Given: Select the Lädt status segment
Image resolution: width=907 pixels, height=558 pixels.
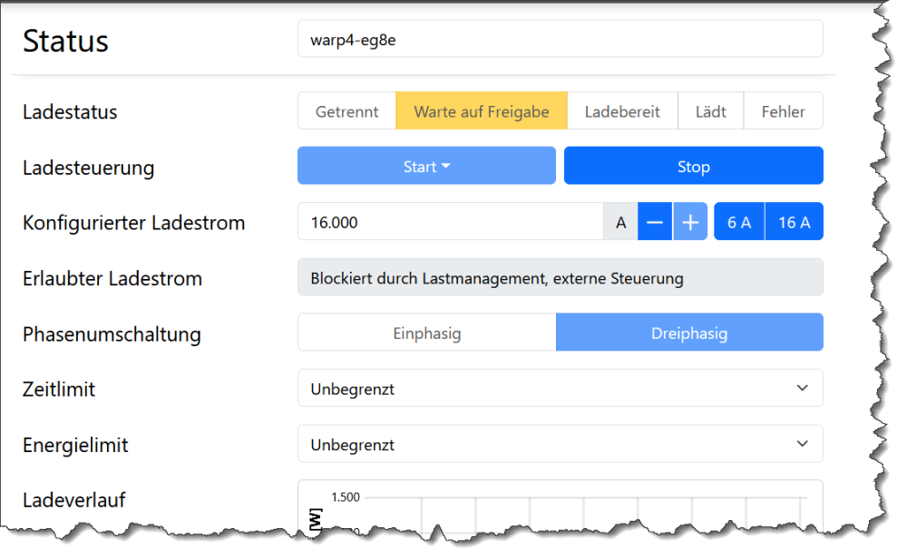Looking at the screenshot, I should pos(711,111).
